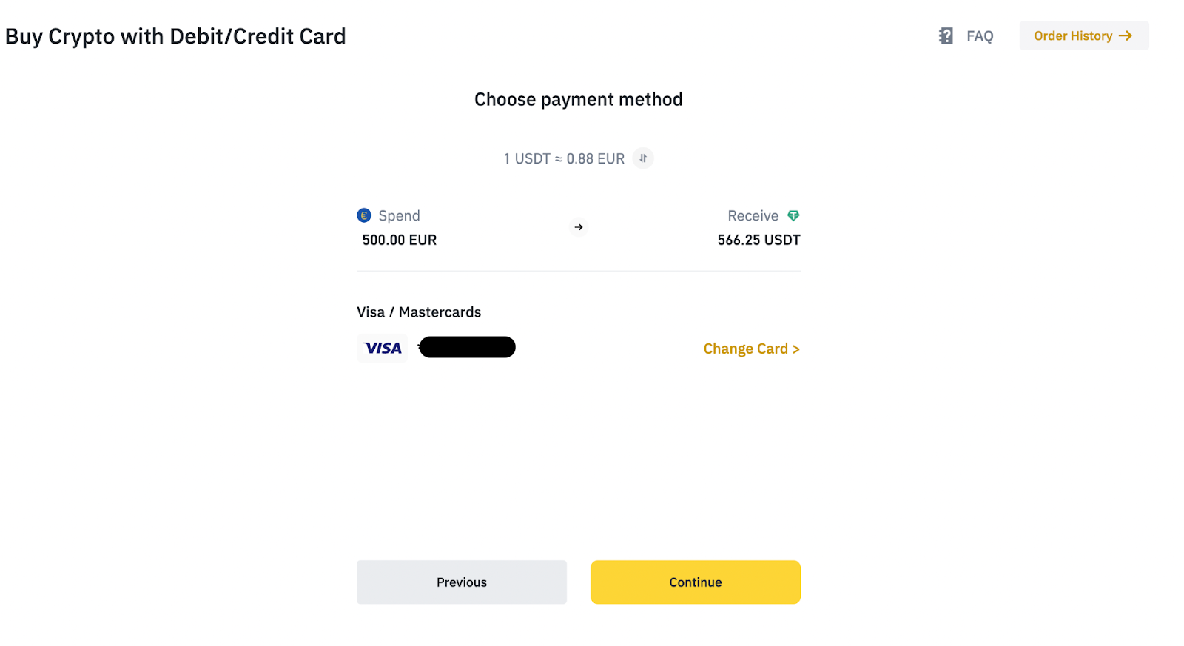Click the blue Euro currency icon
The height and width of the screenshot is (646, 1184).
pos(364,215)
